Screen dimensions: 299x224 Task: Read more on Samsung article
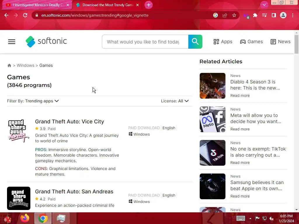(240, 196)
